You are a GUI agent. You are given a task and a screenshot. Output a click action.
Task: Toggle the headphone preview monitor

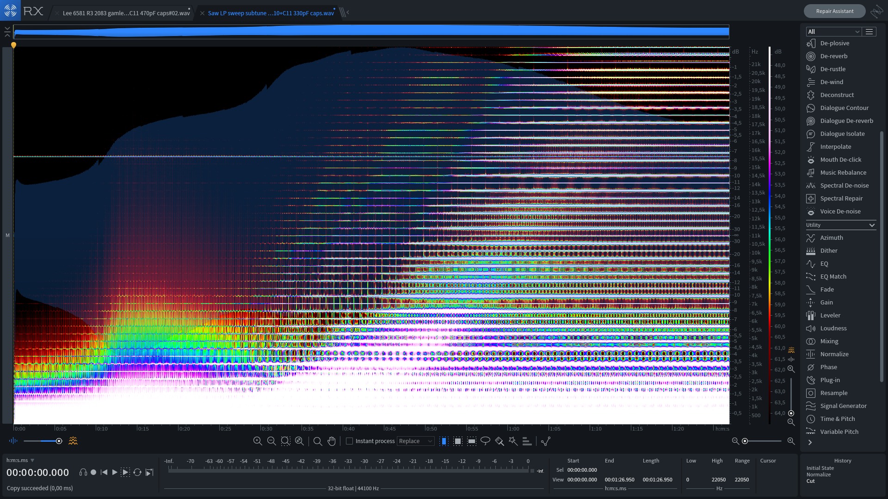(83, 472)
